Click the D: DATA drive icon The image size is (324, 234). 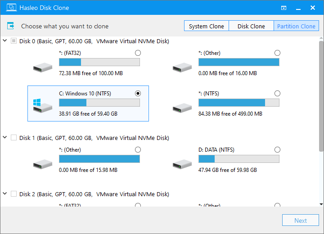click(182, 164)
